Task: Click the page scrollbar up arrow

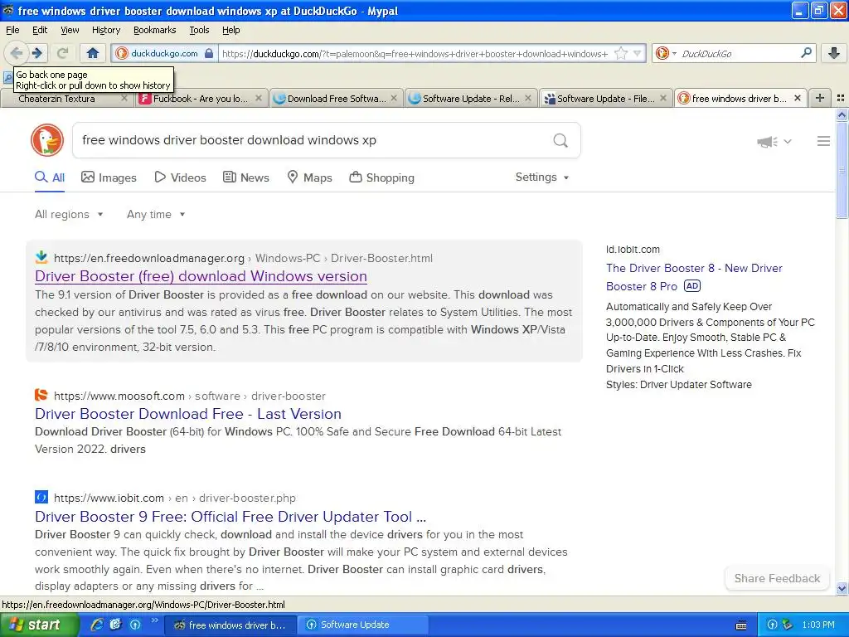Action: point(842,114)
